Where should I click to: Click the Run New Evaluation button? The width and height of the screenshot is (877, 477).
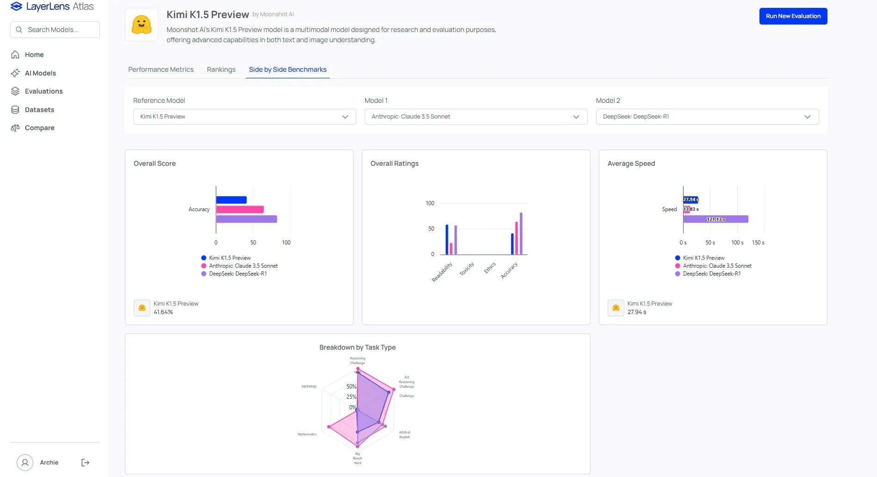tap(793, 16)
